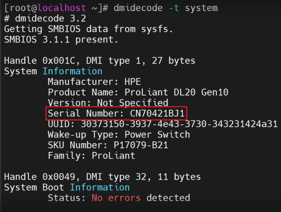This screenshot has height=212, width=281.
Task: Click the Family: ProLiant line
Action: click(91, 156)
